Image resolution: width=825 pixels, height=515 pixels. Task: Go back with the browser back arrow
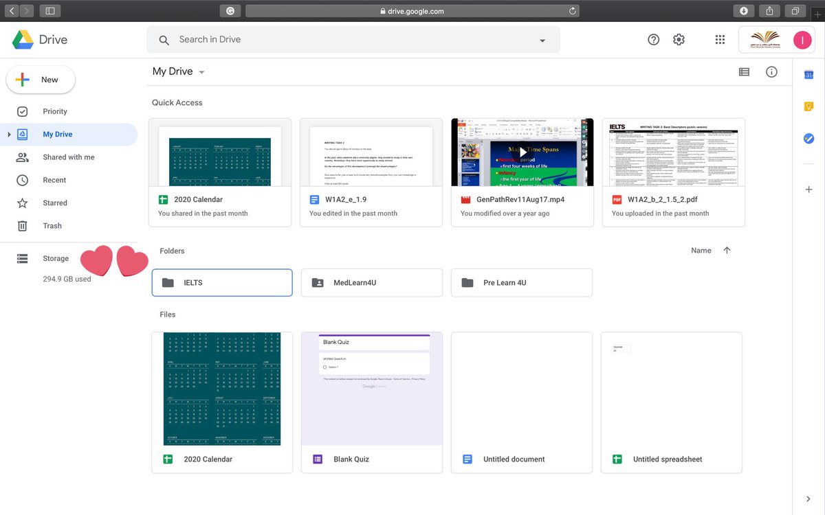(12, 11)
